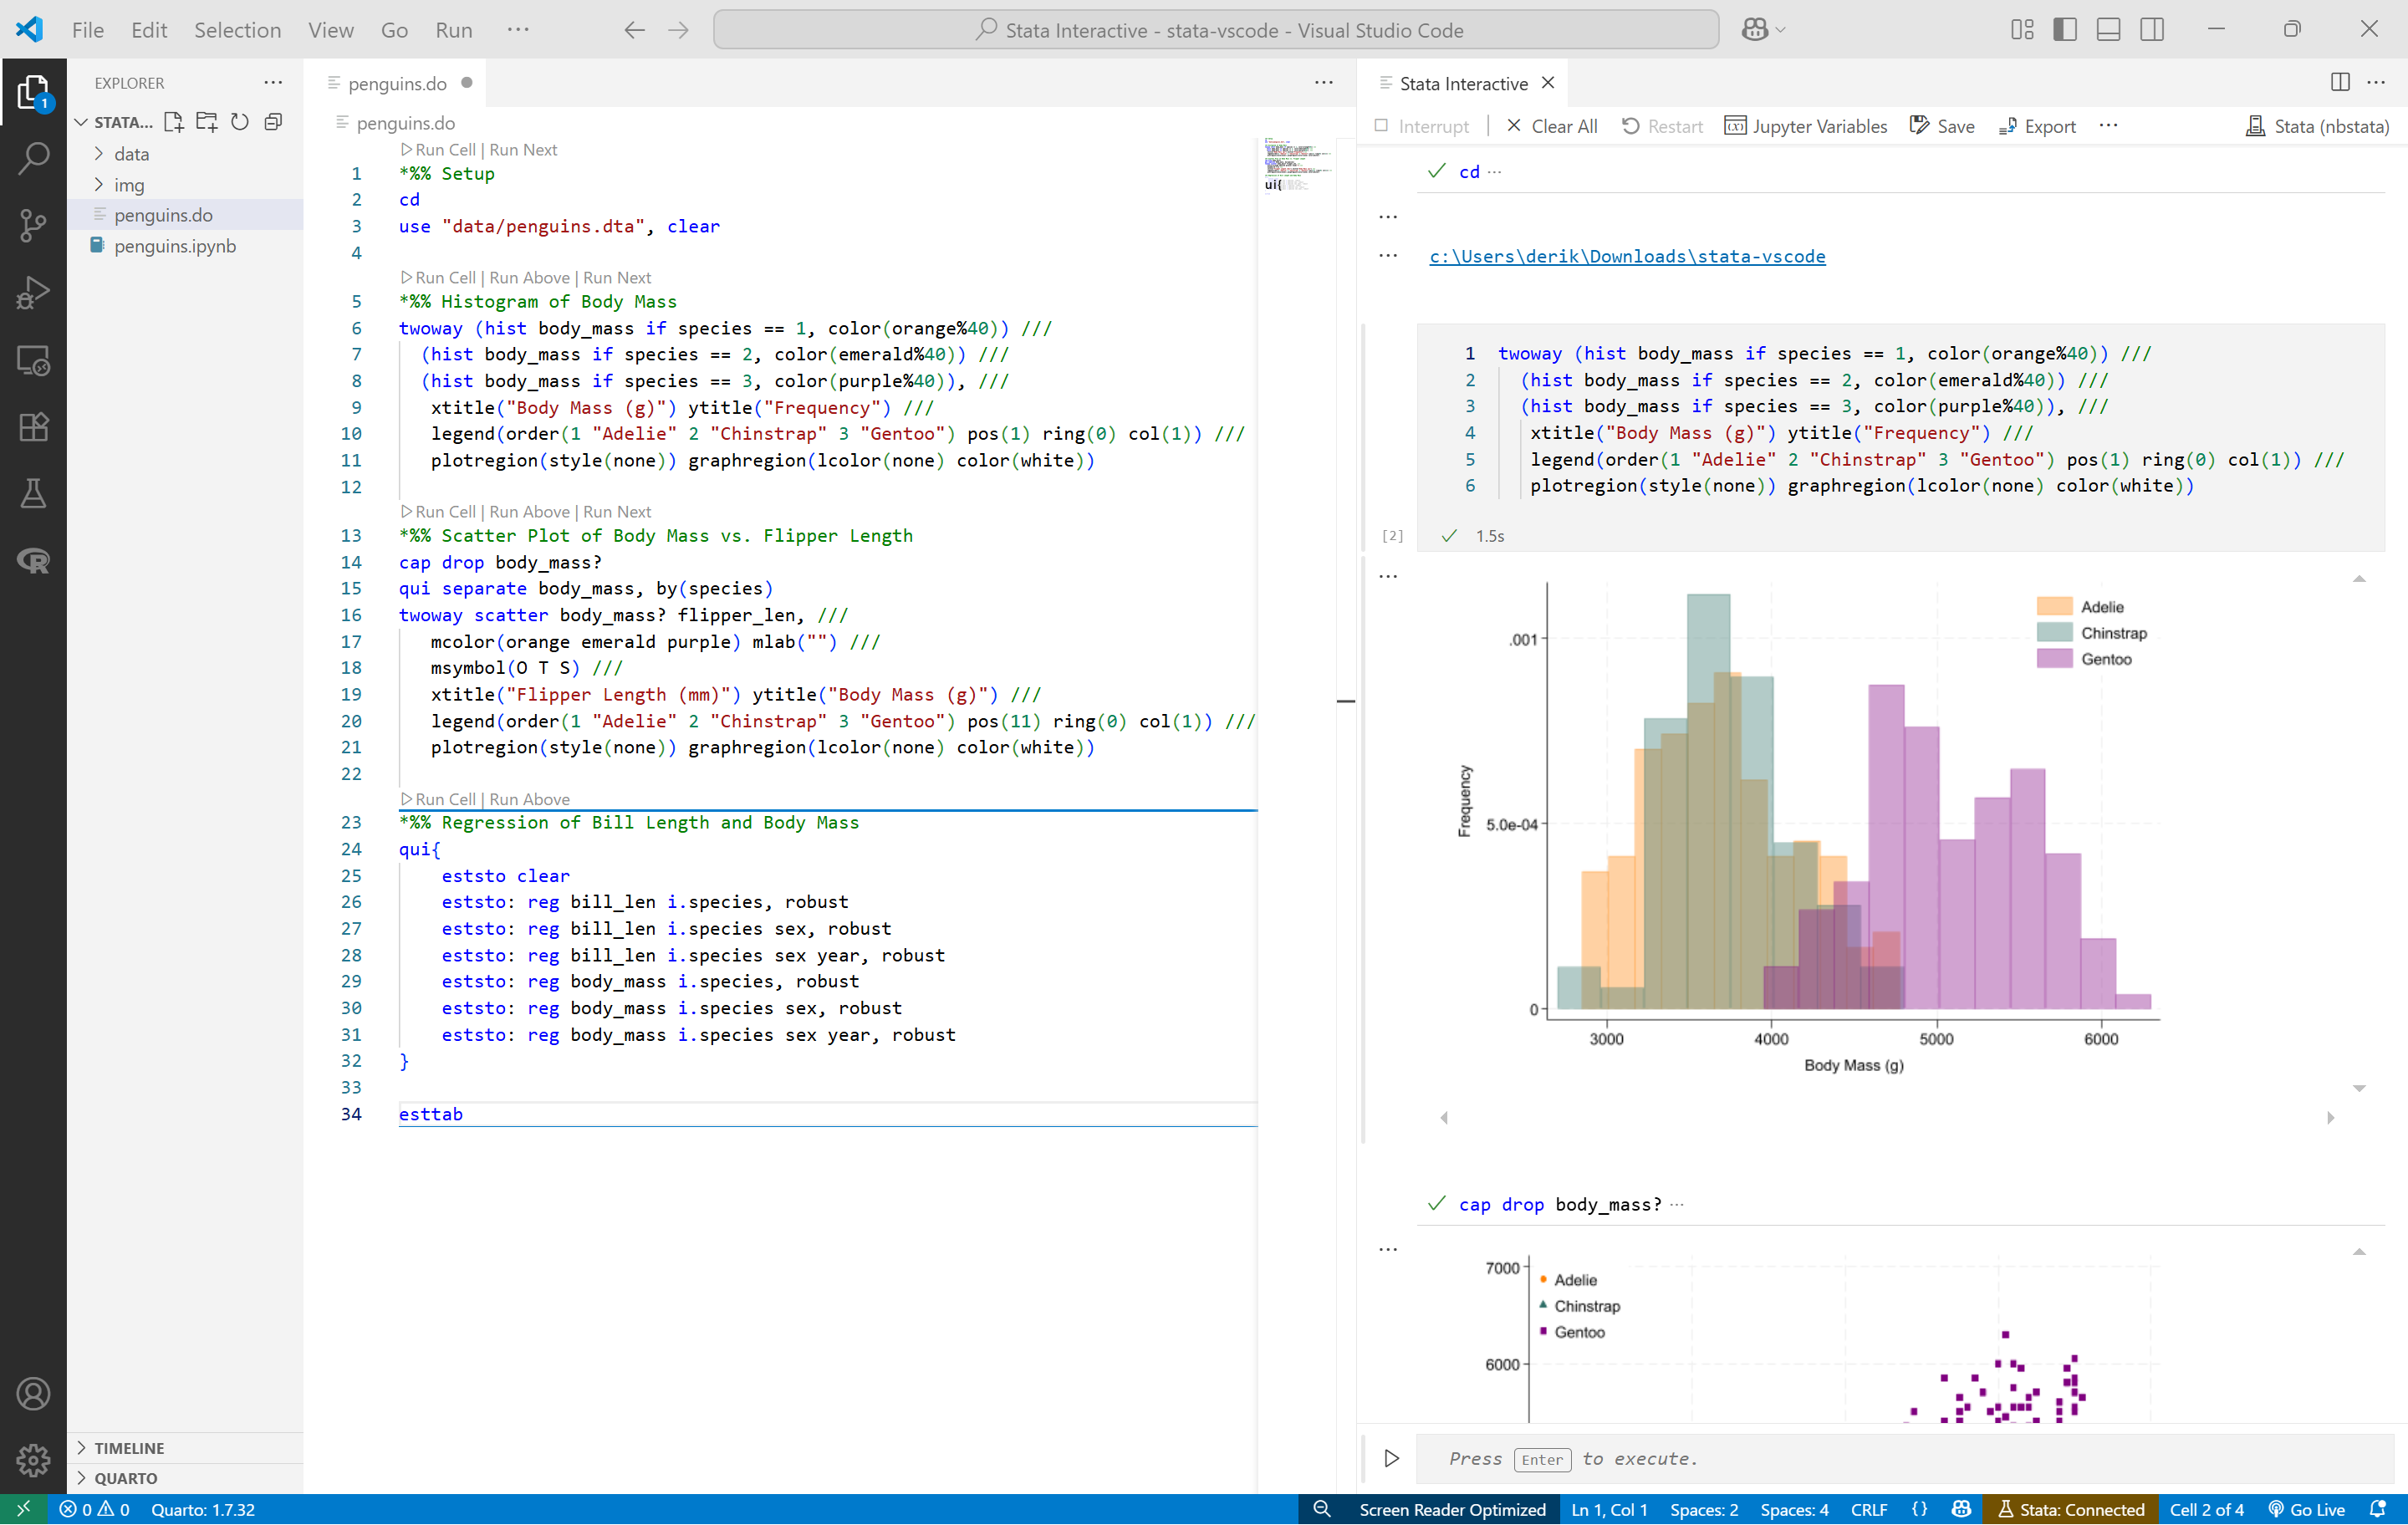Click Clear All in interactive toolbar
The height and width of the screenshot is (1525, 2408).
tap(1551, 126)
